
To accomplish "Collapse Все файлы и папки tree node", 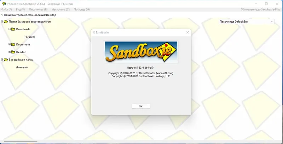I will tap(2, 60).
